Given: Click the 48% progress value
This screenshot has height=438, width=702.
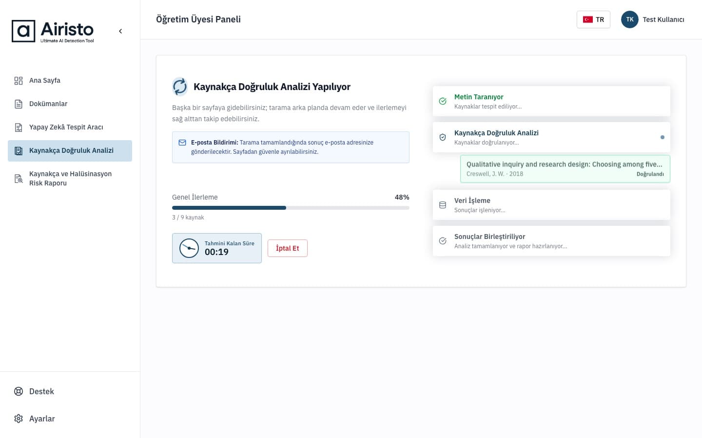Looking at the screenshot, I should (402, 197).
